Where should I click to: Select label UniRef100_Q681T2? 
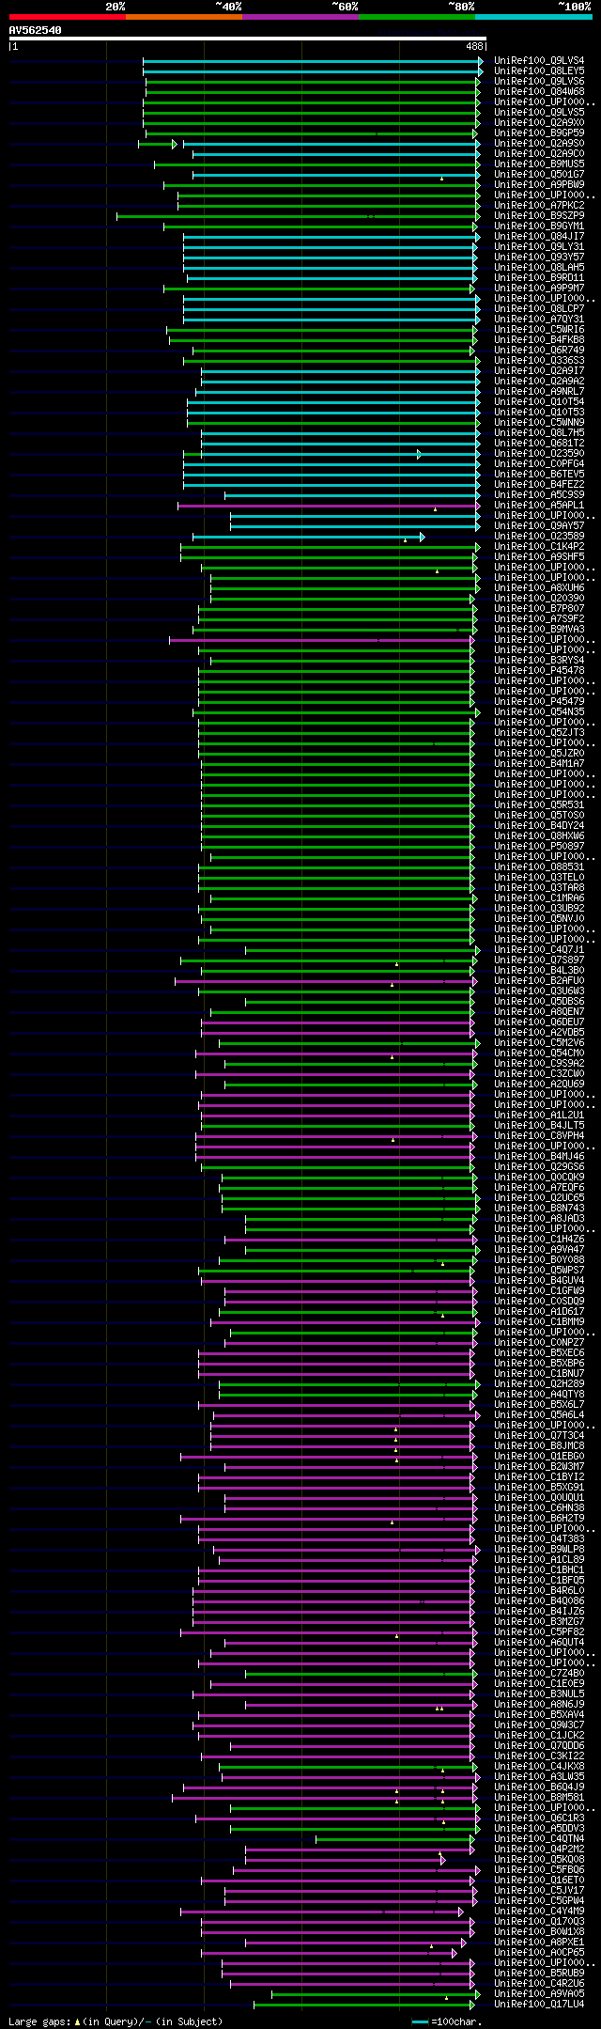coord(539,444)
